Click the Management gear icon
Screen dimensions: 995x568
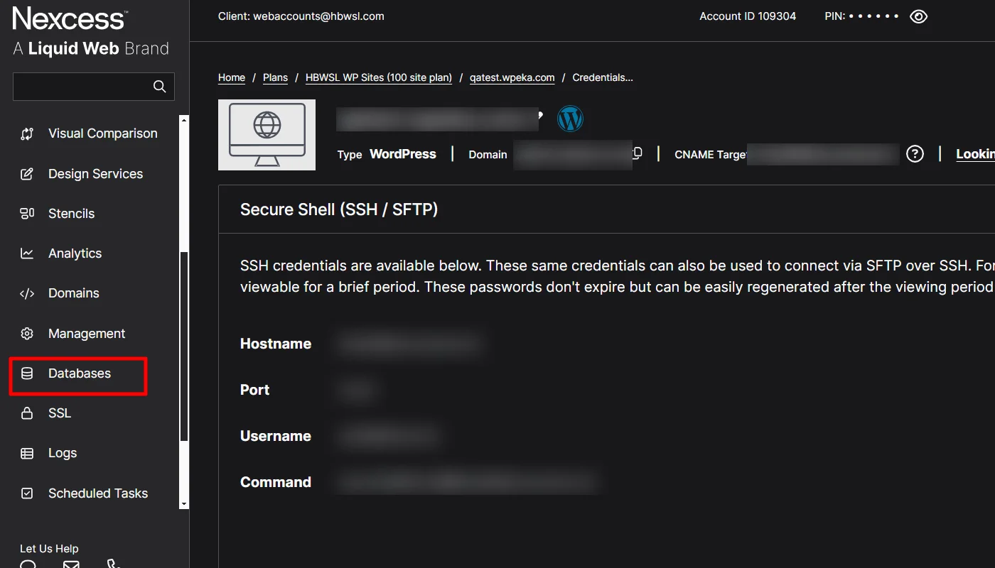tap(27, 334)
